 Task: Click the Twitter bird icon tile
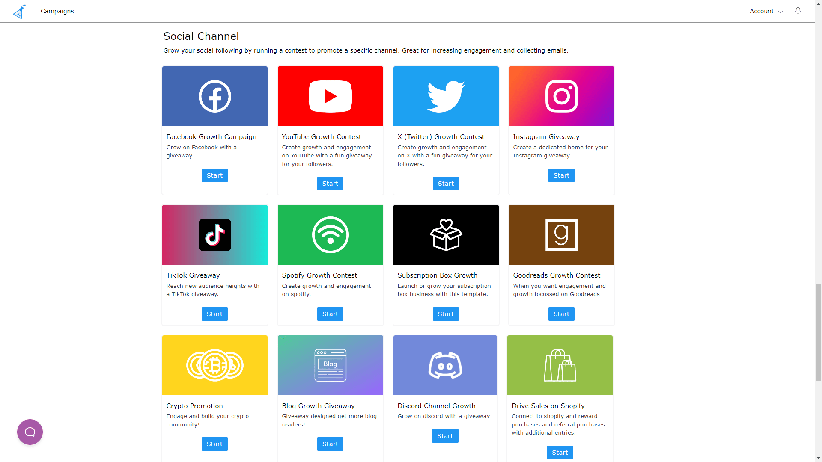(x=446, y=96)
